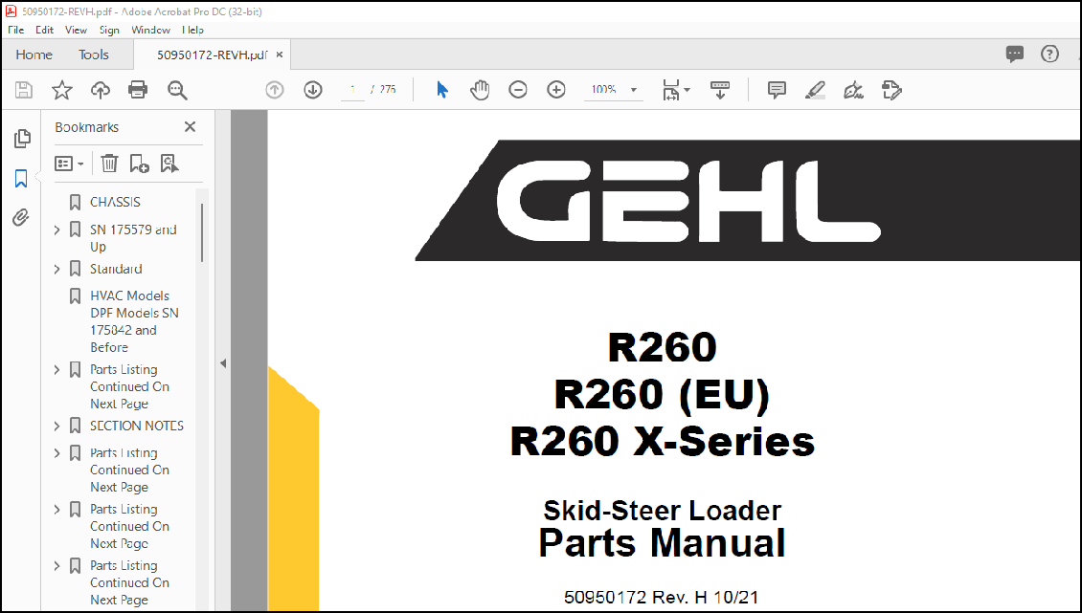Open the View menu

click(76, 30)
